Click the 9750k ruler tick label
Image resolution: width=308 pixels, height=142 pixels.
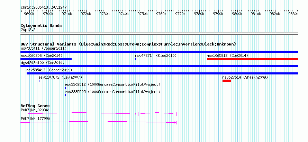click(x=143, y=14)
